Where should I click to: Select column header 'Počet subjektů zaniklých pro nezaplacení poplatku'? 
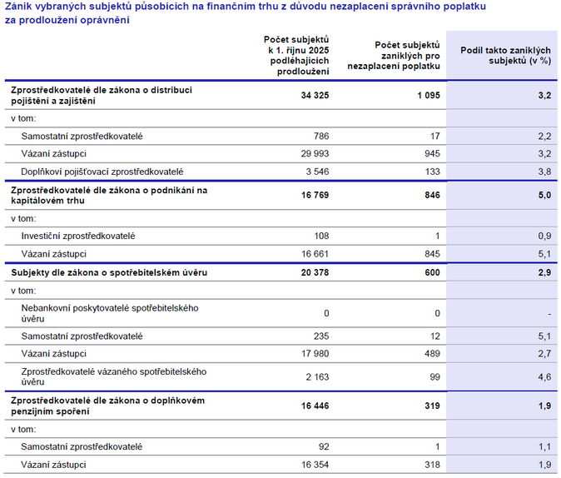click(x=394, y=56)
